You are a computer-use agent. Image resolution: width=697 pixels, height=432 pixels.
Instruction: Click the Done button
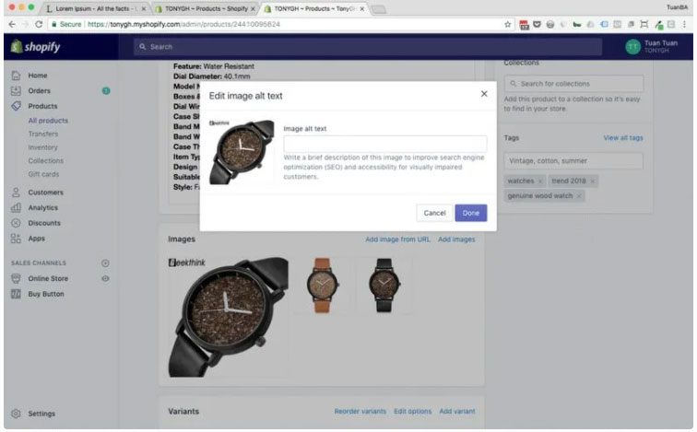[470, 213]
